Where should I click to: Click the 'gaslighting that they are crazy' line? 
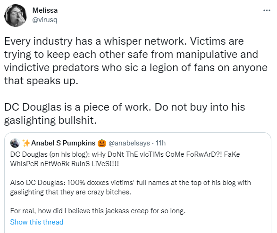(x=71, y=192)
